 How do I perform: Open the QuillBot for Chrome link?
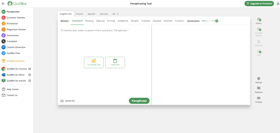(x=17, y=69)
